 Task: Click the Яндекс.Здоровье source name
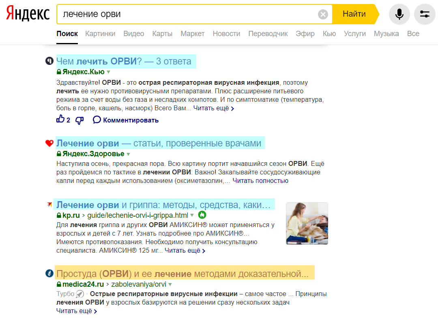pos(93,154)
